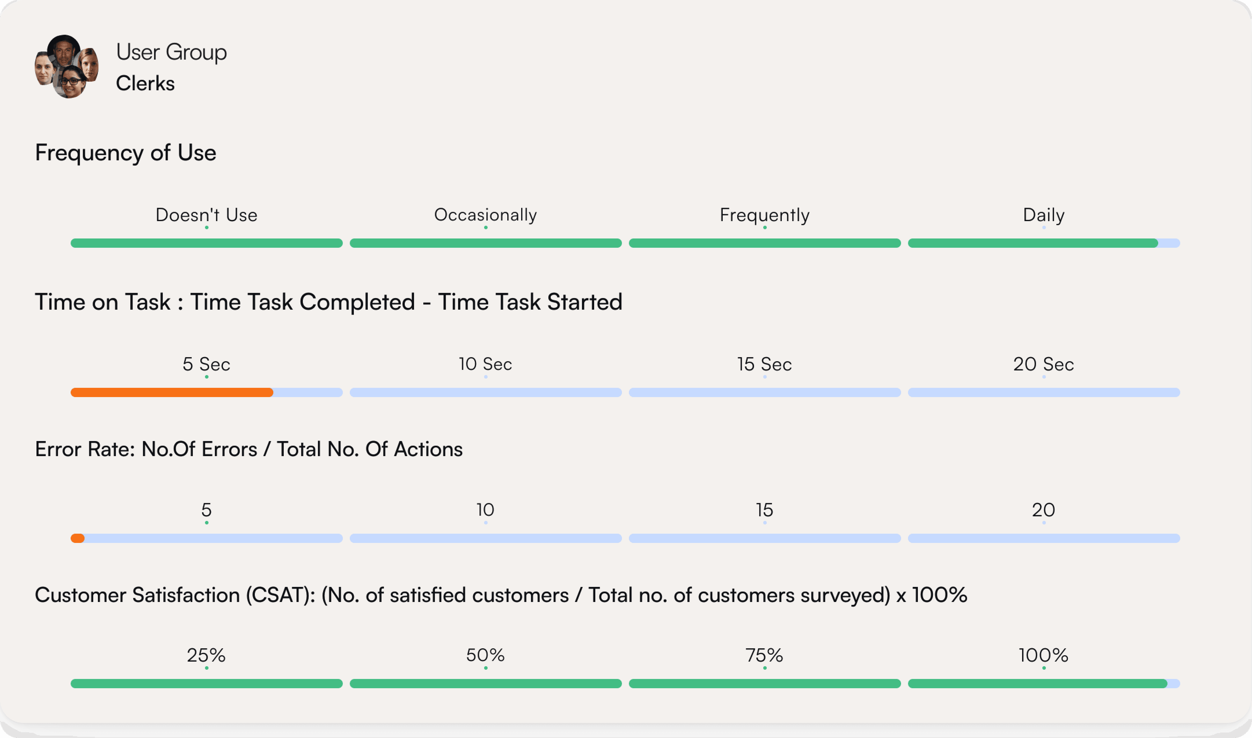The image size is (1252, 738).
Task: Click the orange 5 Sec time bar
Action: 172,392
